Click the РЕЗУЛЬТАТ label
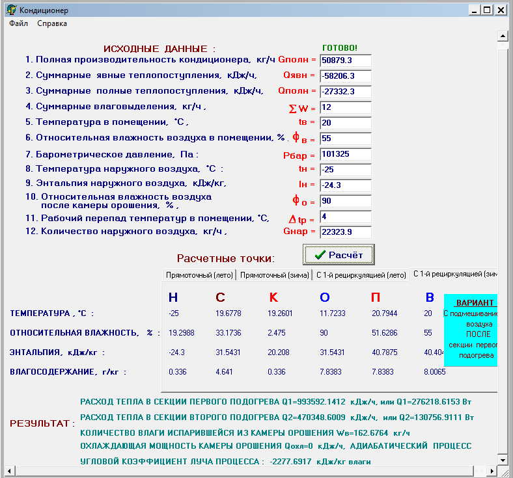The image size is (513, 478). (x=42, y=423)
